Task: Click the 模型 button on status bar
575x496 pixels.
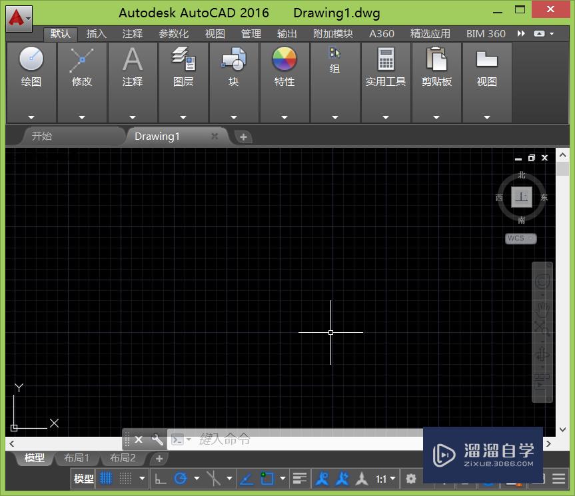Action: 82,478
